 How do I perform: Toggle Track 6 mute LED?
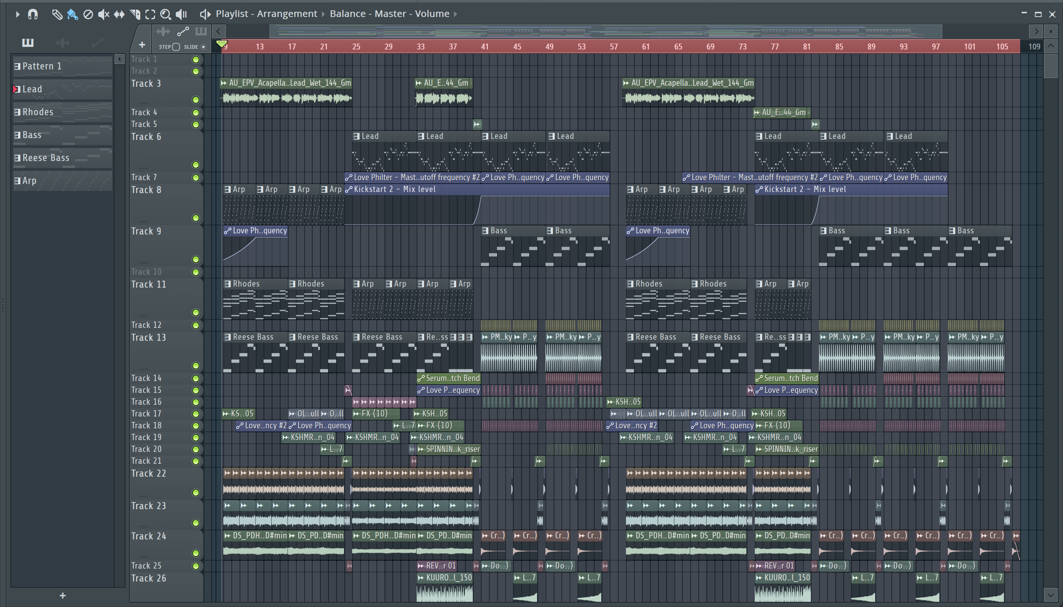pos(195,165)
